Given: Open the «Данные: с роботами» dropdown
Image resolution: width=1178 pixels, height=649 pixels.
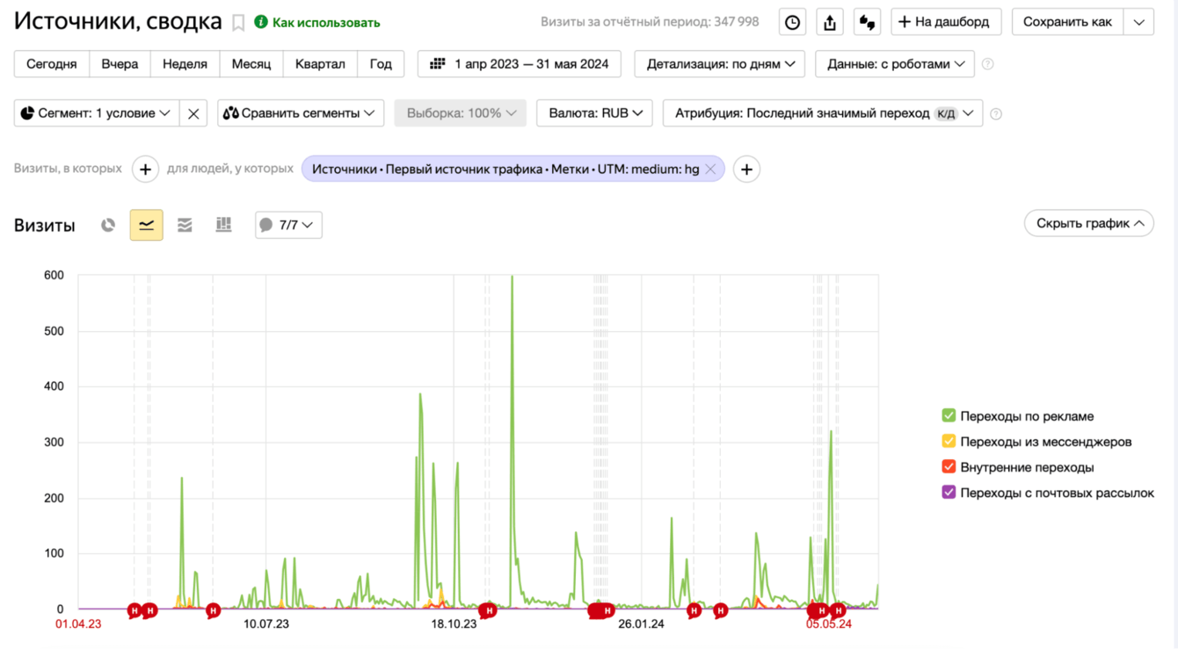Looking at the screenshot, I should point(894,64).
